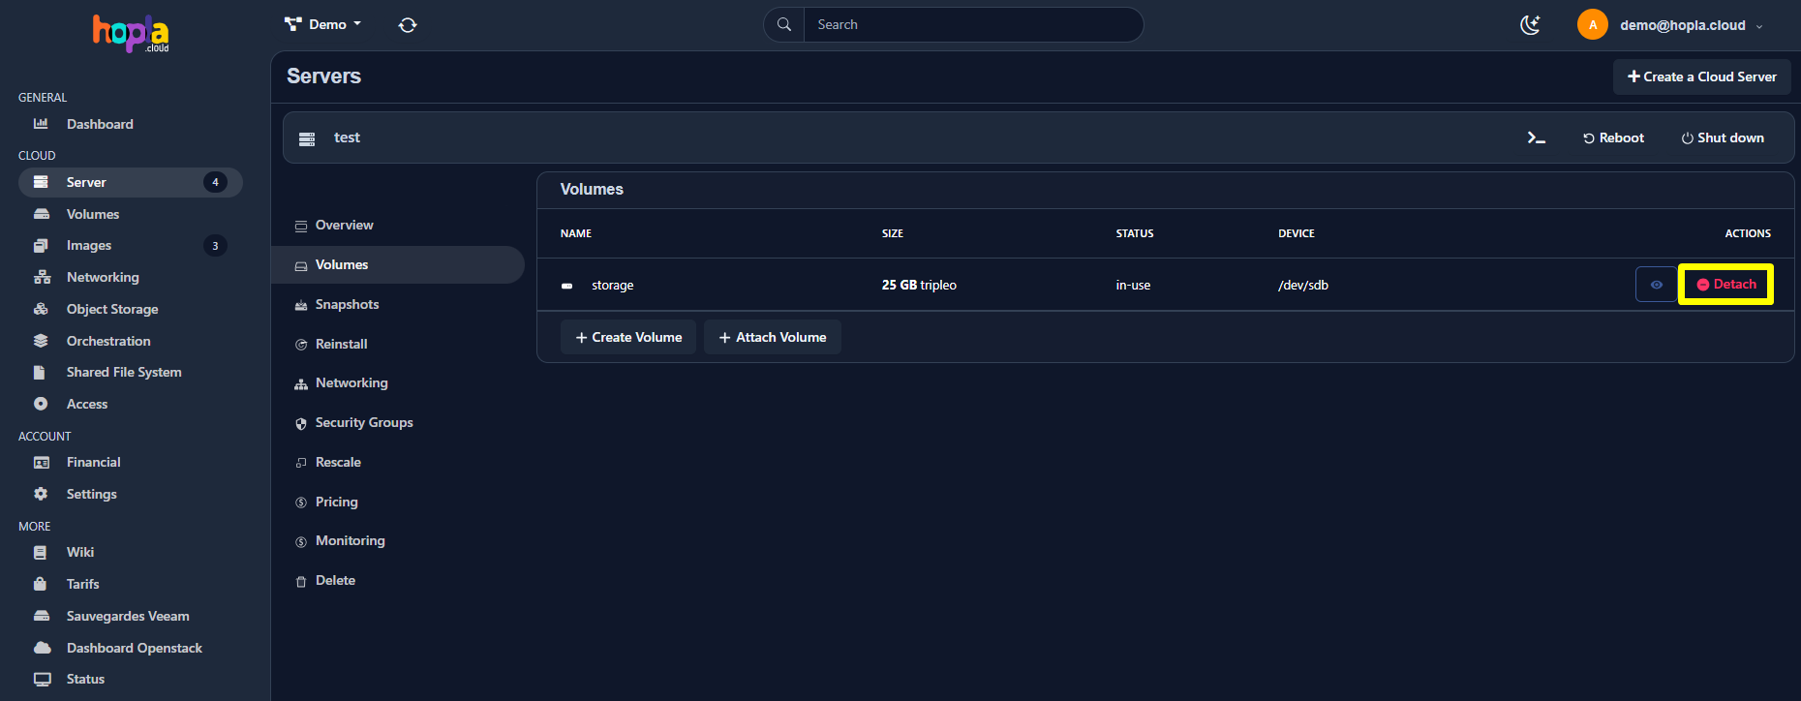The height and width of the screenshot is (701, 1801).
Task: Open the Access page
Action: (x=87, y=404)
